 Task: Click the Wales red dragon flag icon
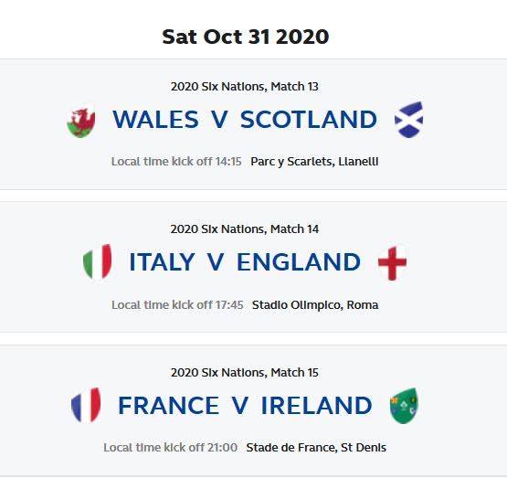[80, 121]
